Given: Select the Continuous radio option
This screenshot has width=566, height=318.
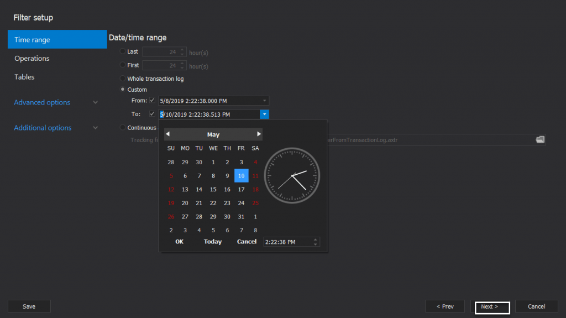Looking at the screenshot, I should [123, 128].
